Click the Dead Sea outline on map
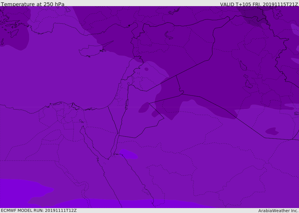The image size is (299, 213). click(x=127, y=103)
